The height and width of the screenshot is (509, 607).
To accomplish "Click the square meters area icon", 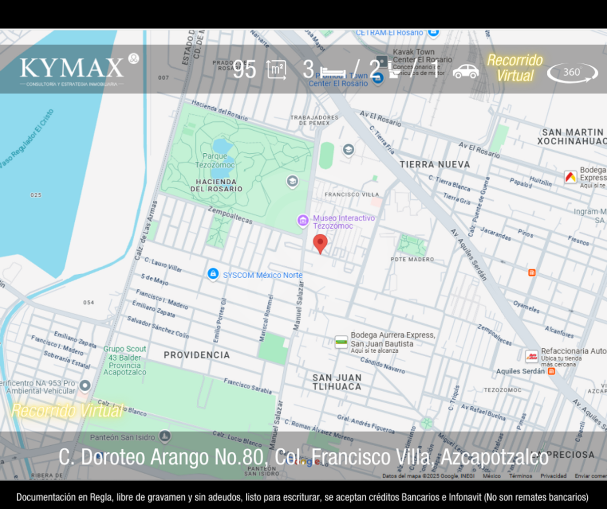I will tap(277, 70).
